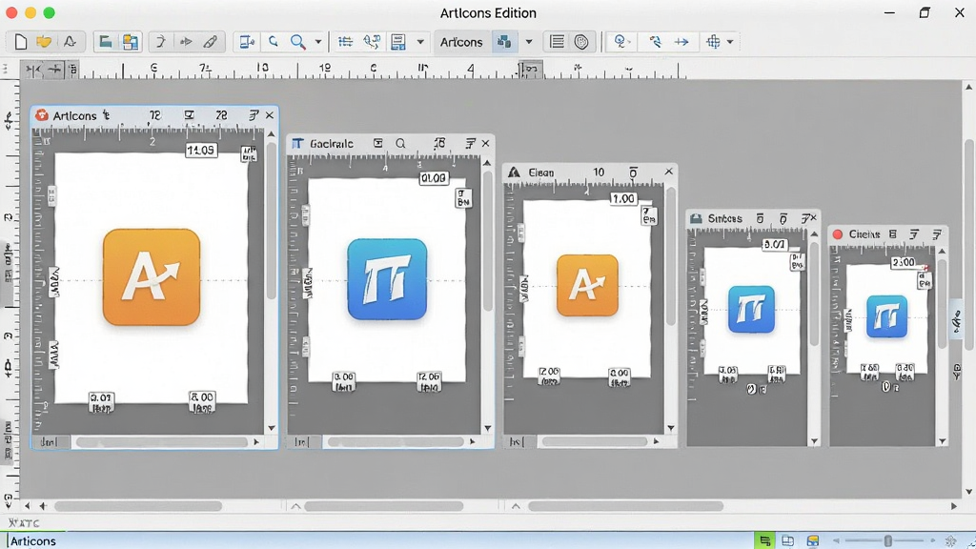Close the Eisan document window

[668, 172]
